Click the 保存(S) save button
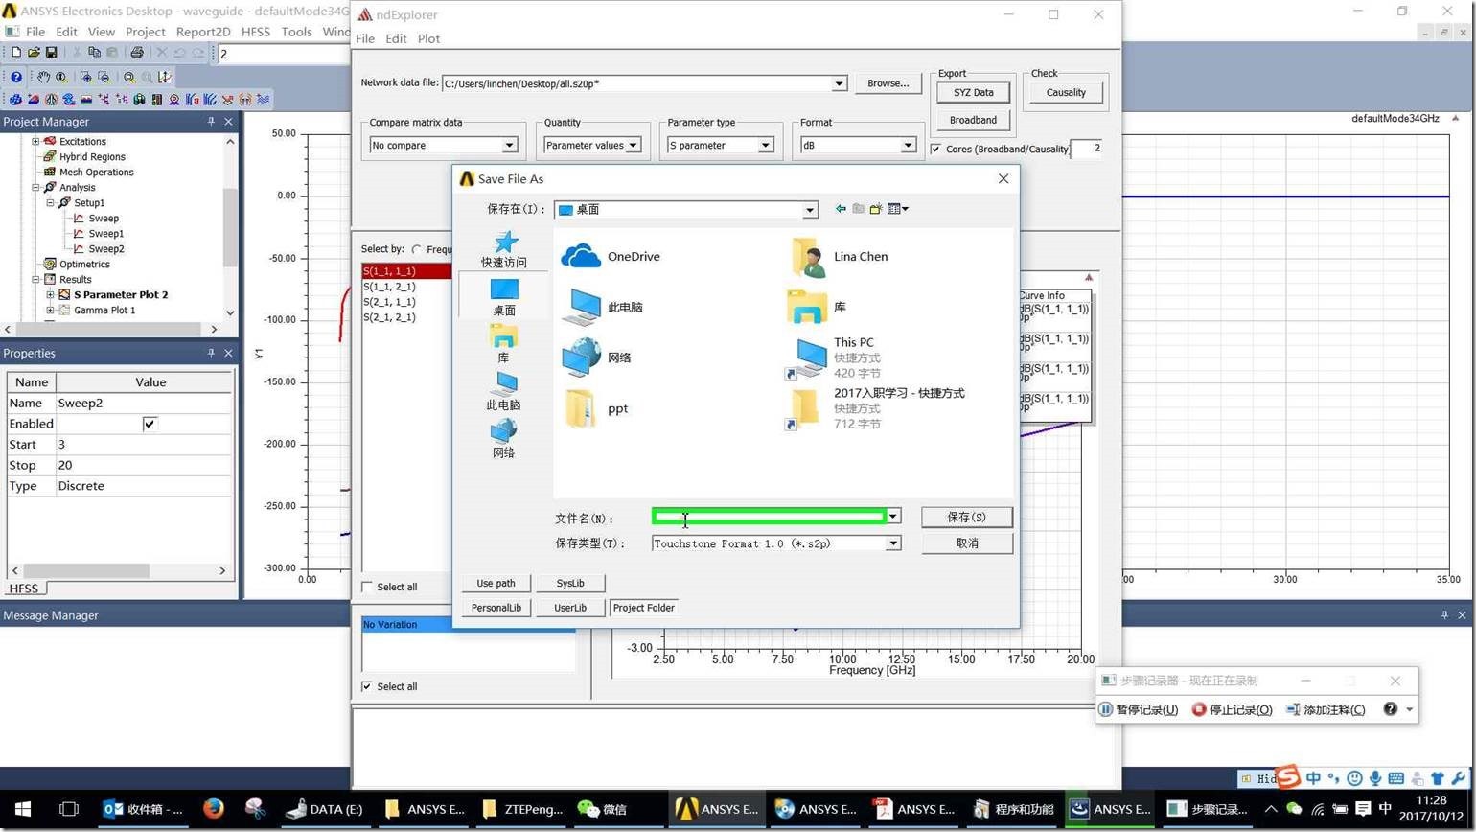The width and height of the screenshot is (1476, 832). click(966, 517)
